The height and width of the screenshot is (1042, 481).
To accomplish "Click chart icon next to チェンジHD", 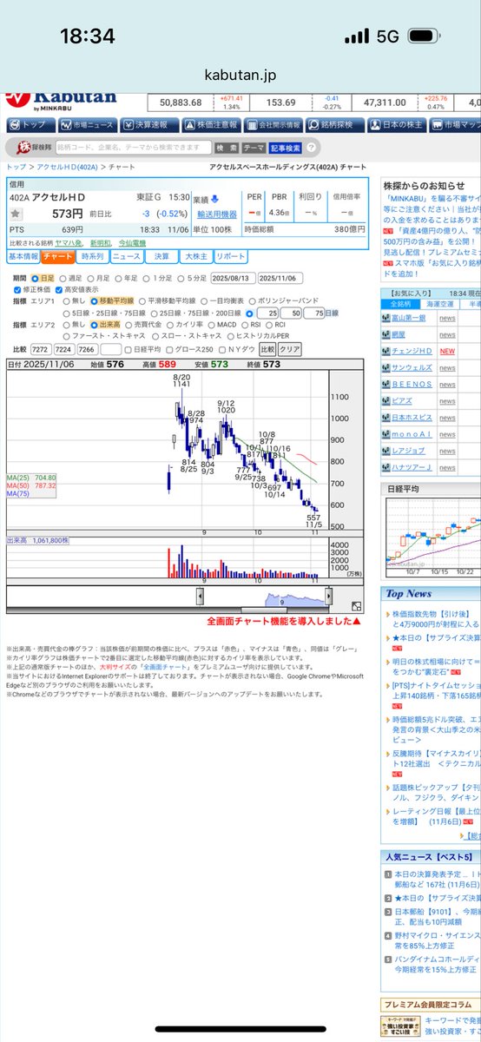I will (385, 351).
